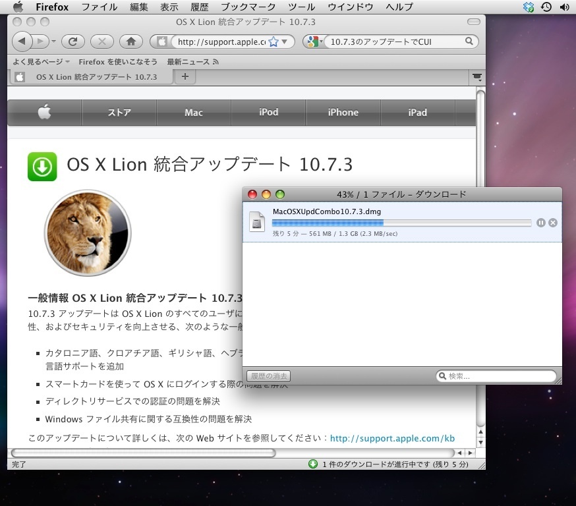Open the 編集 menu
The width and height of the screenshot is (576, 506).
click(x=139, y=7)
